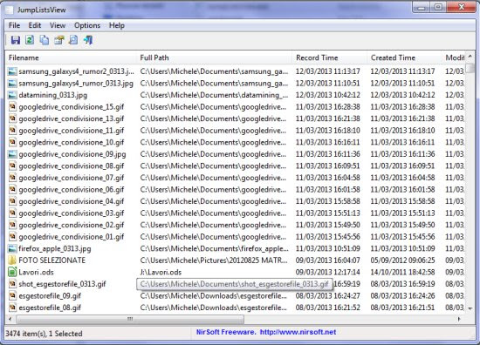Click the horizontal scrollbar right arrow
Viewport: 480px width, 345px height.
459,319
